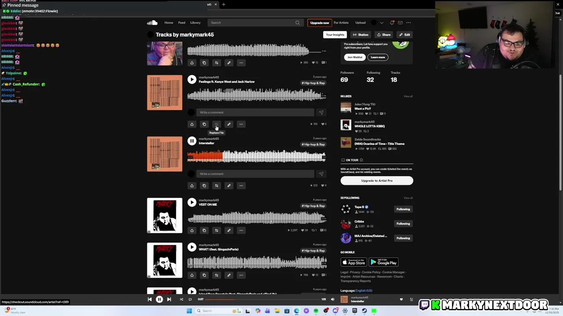Viewport: 563px width, 316px height.
Task: Click Upgrade to Artist Pro
Action: (377, 181)
